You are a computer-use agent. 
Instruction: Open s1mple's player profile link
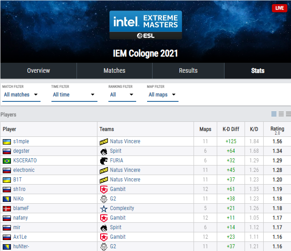point(21,141)
